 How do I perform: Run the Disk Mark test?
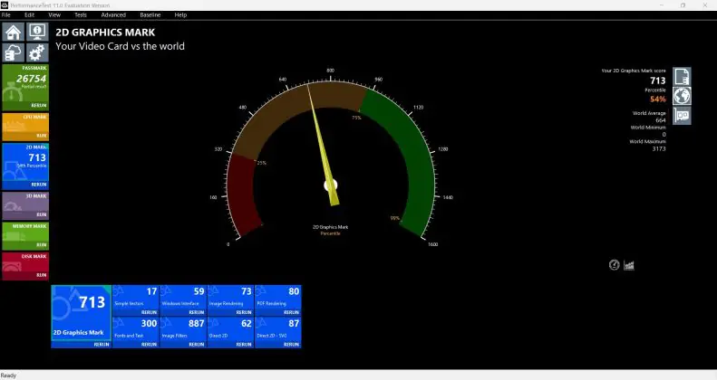tap(42, 275)
